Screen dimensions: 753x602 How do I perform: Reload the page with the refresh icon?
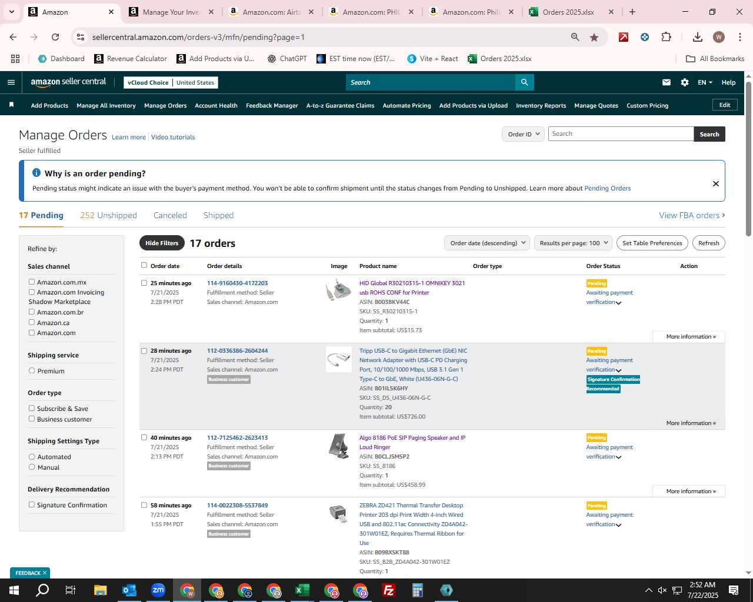[55, 37]
